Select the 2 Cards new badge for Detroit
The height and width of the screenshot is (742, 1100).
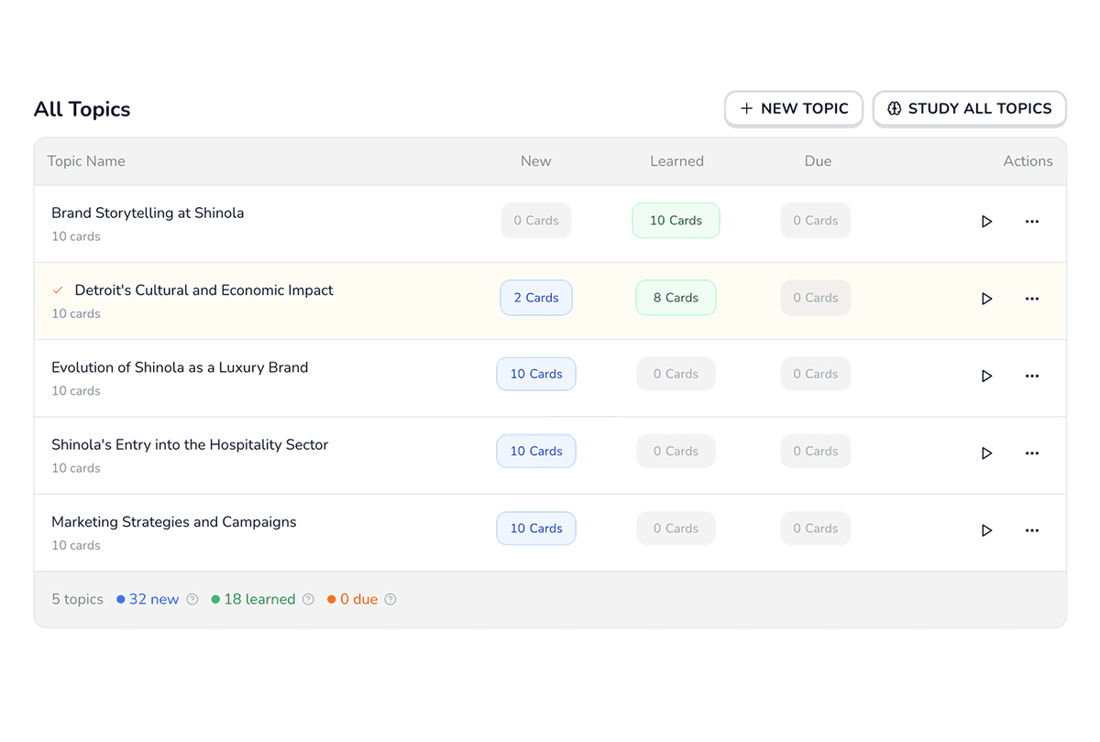pos(536,298)
